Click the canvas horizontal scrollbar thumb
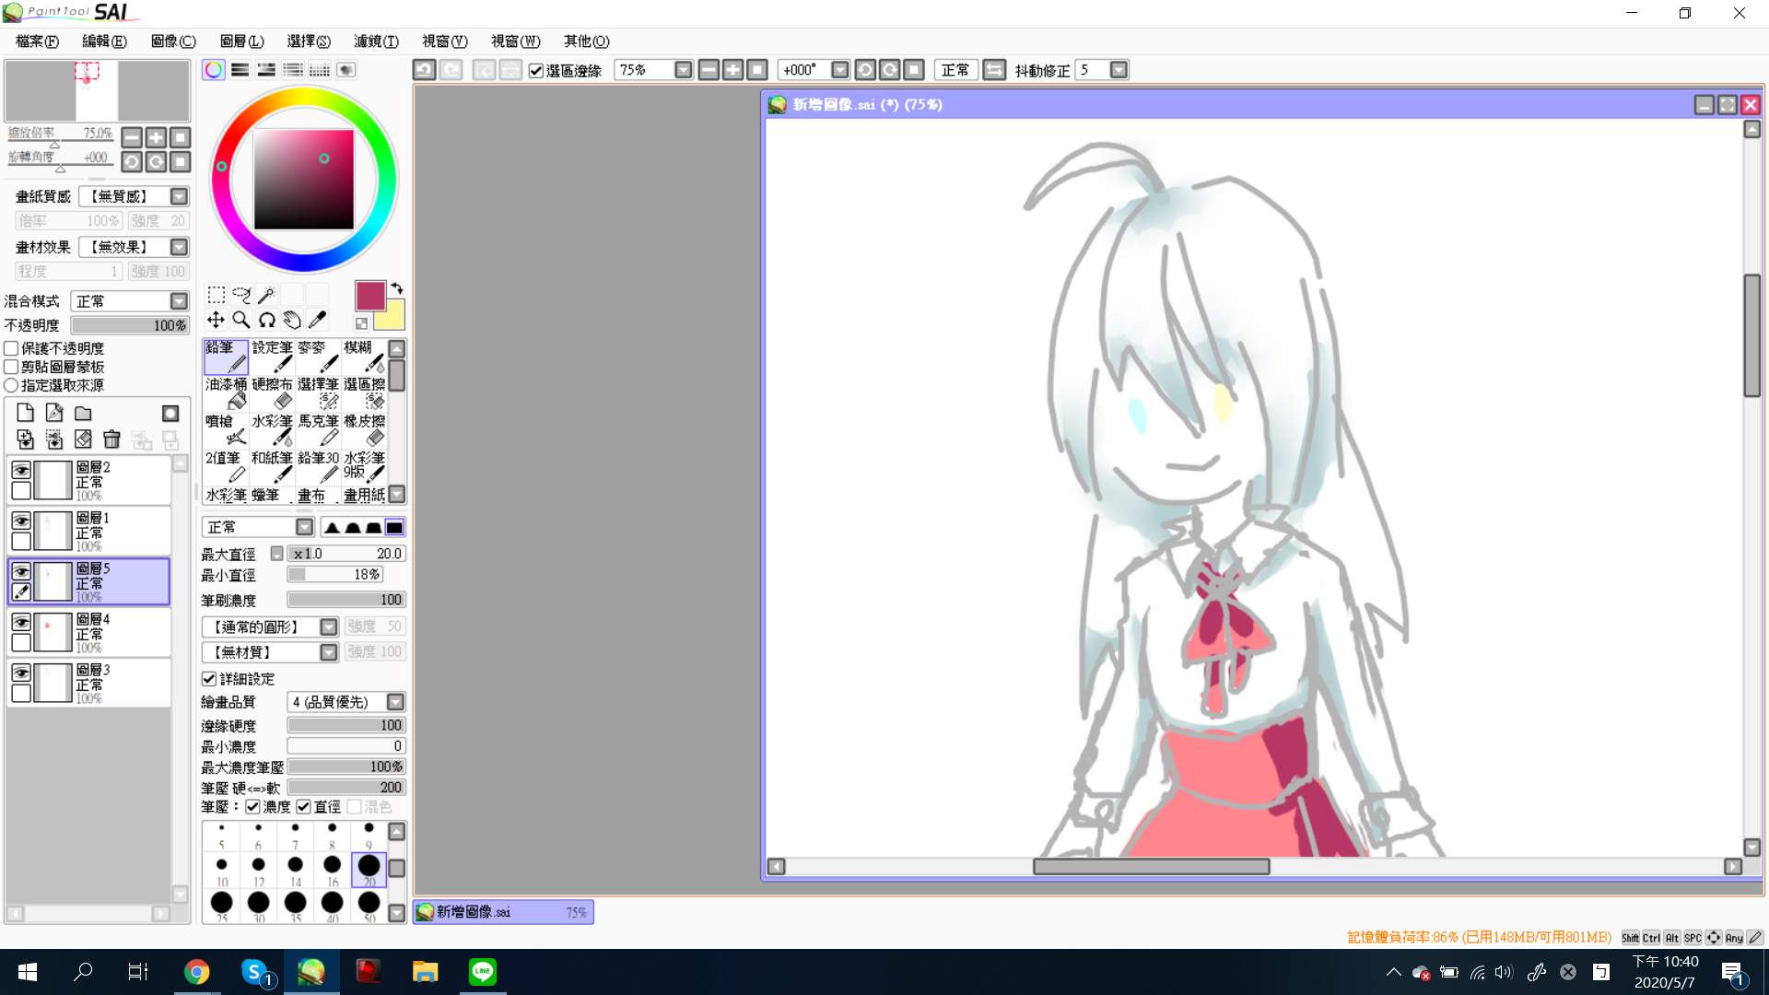The height and width of the screenshot is (995, 1769). (x=1151, y=867)
